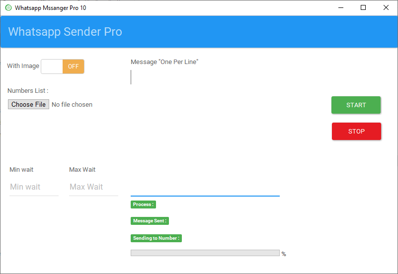Focus the Message "One Per Line" text area
This screenshot has width=398, height=274.
click(205, 133)
